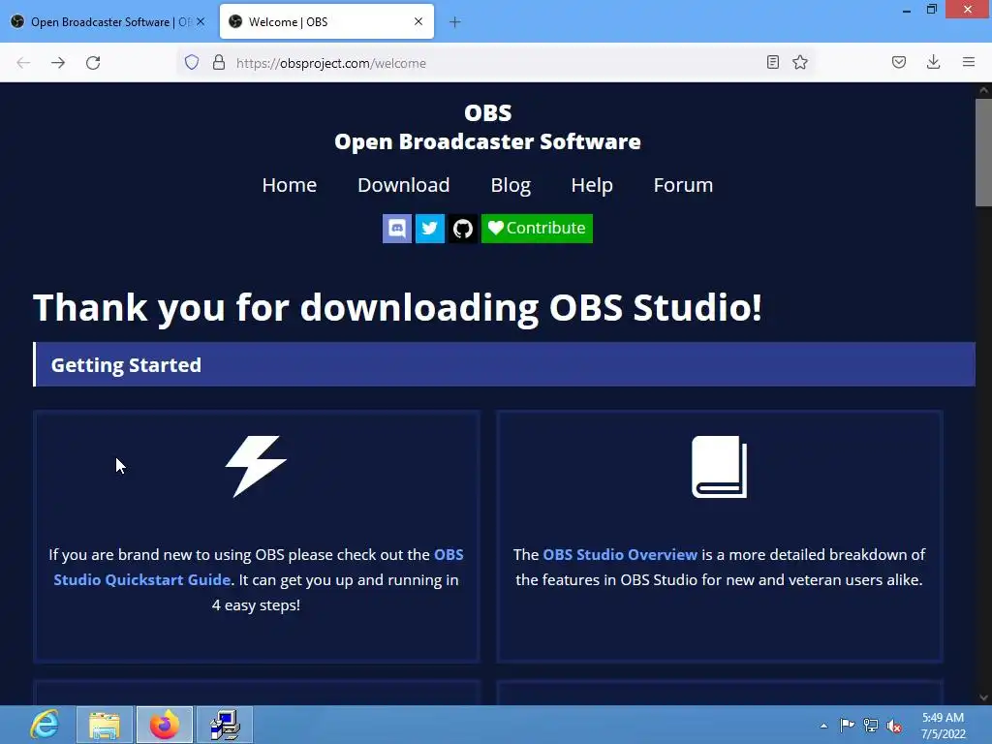992x744 pixels.
Task: Open Action Center flag tray icon
Action: pos(847,725)
